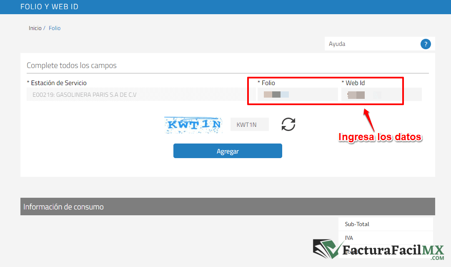The image size is (451, 267).
Task: Click the Ingresa los datos red label
Action: tap(380, 137)
